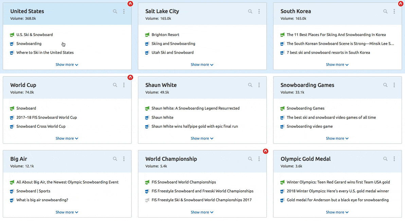Open search within the United States card

115,11
